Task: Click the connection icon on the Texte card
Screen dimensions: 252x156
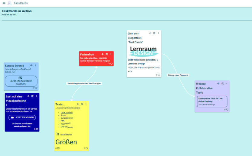Action: (82, 104)
